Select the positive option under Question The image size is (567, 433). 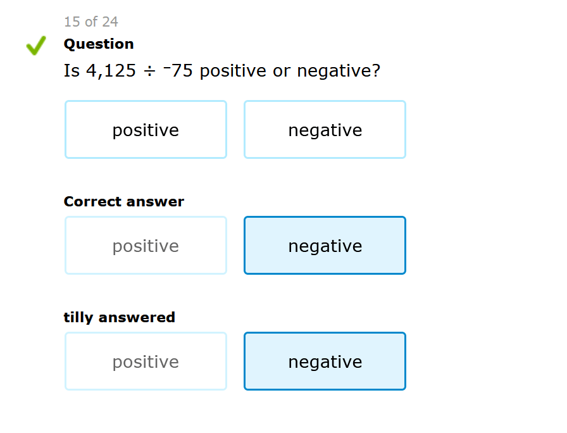point(146,130)
